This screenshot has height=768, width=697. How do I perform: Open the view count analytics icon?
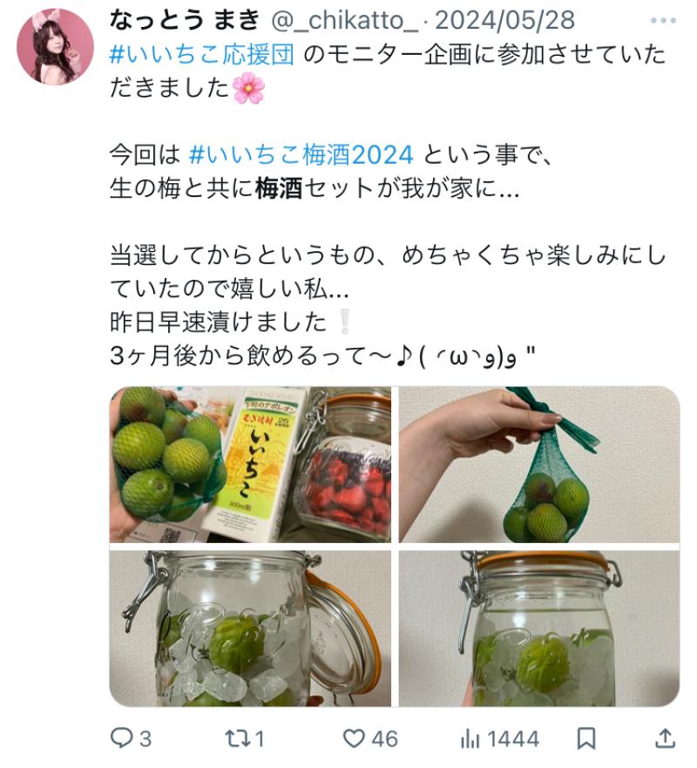[470, 738]
